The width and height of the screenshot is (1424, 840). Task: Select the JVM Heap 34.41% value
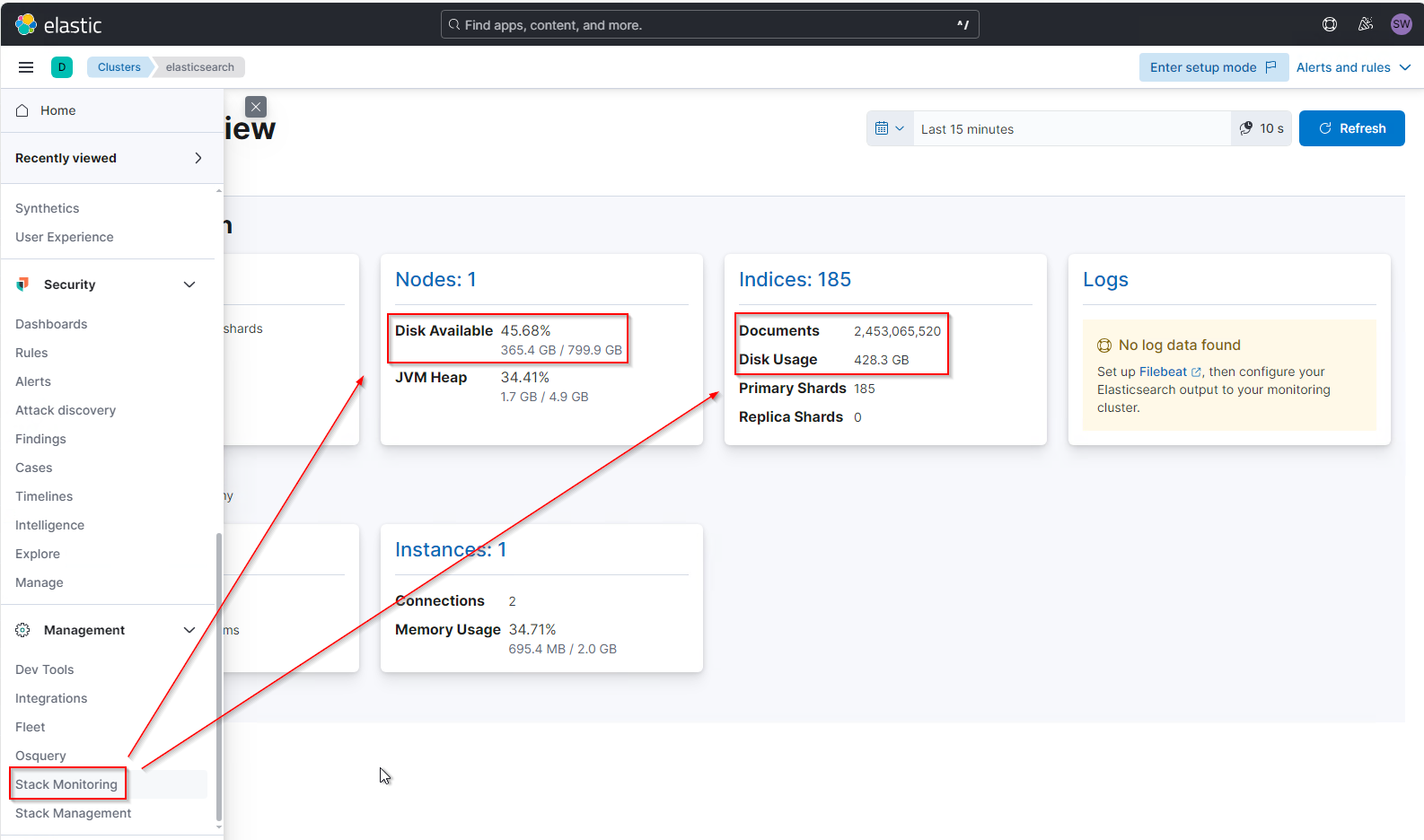pyautogui.click(x=525, y=377)
